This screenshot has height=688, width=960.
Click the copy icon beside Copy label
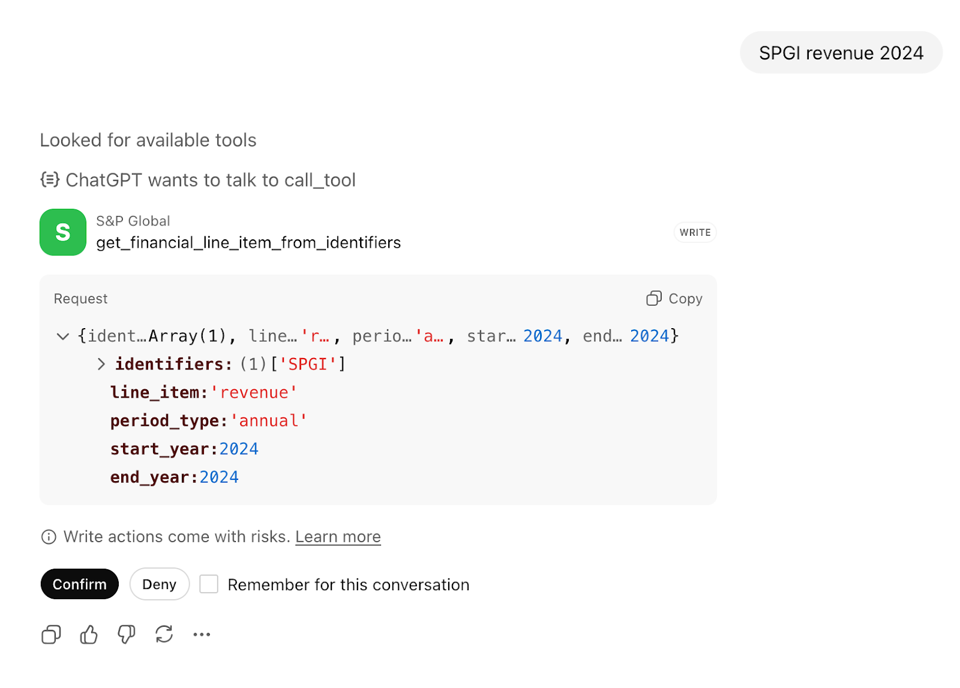tap(653, 299)
